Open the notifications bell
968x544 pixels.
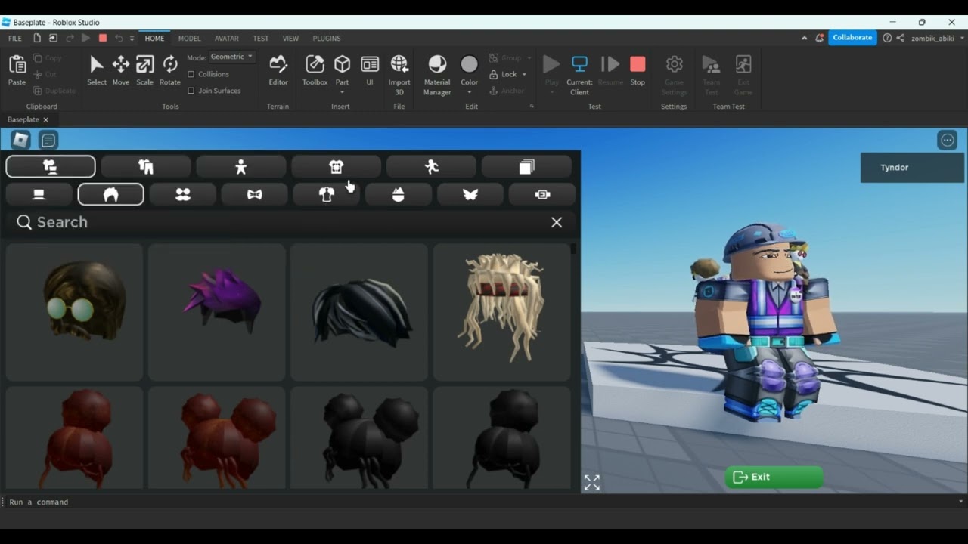pyautogui.click(x=819, y=38)
